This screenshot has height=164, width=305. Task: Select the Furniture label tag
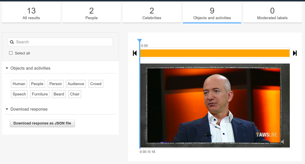40,94
